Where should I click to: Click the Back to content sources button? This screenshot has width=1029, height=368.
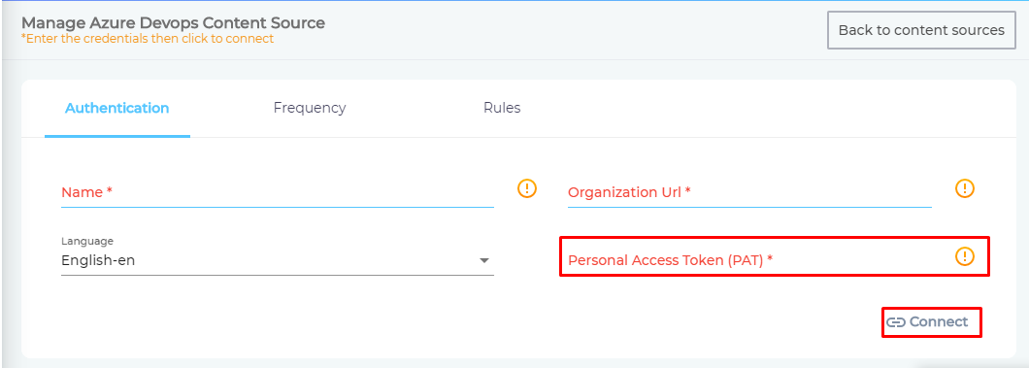(921, 30)
